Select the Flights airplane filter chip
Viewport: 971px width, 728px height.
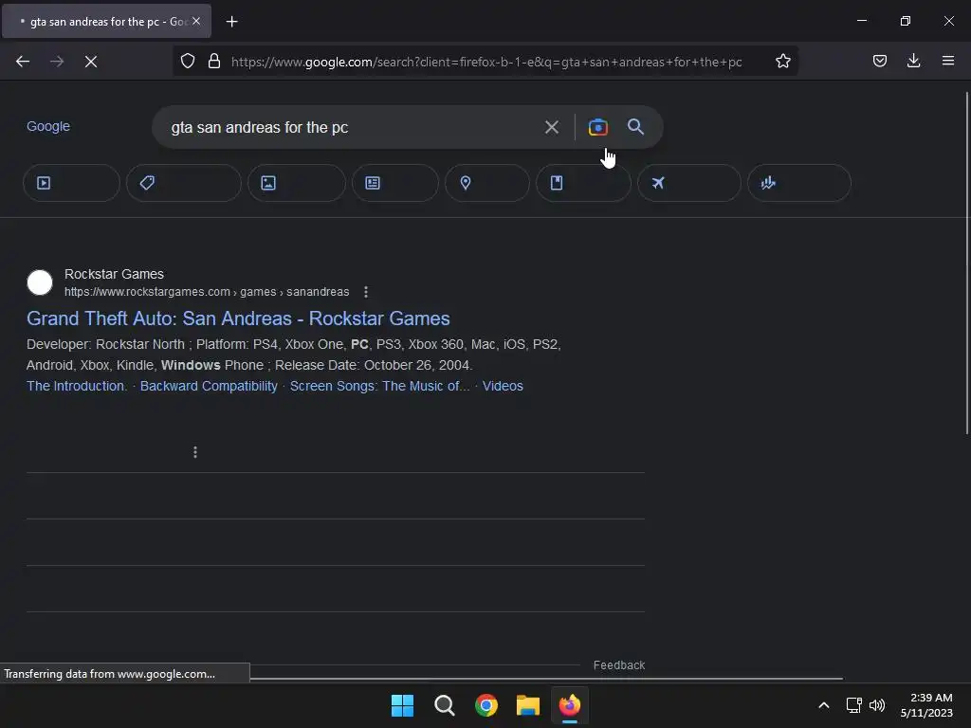click(689, 183)
